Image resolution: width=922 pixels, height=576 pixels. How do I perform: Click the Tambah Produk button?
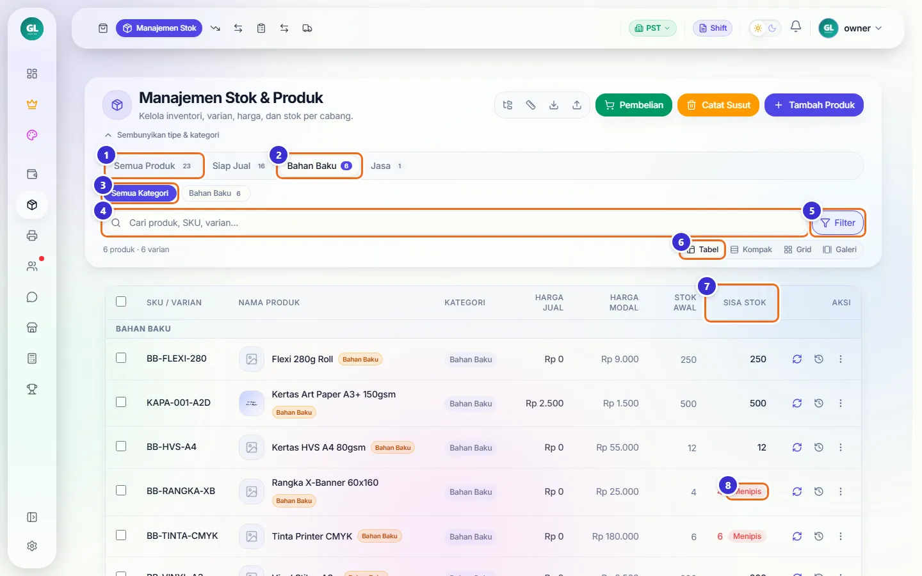point(814,105)
